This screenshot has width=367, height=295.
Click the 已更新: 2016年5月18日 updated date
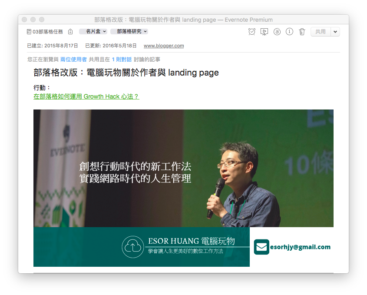pyautogui.click(x=111, y=46)
